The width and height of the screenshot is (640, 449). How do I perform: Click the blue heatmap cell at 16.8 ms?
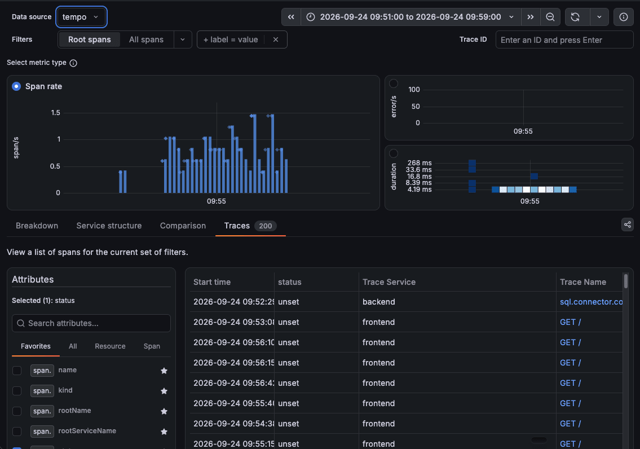534,177
